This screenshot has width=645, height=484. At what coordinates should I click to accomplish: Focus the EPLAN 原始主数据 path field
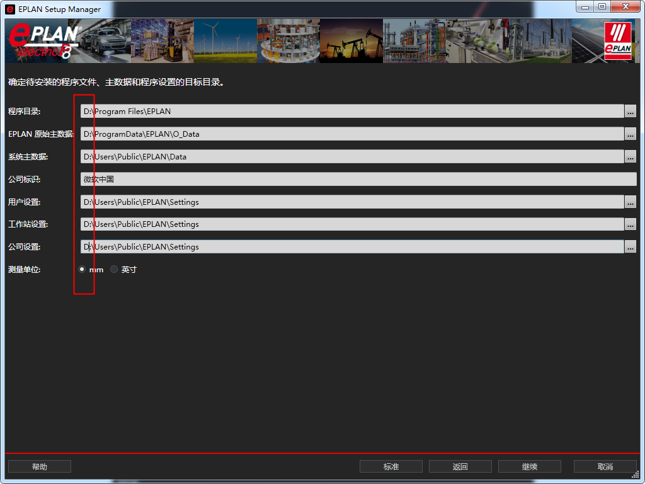click(x=353, y=134)
